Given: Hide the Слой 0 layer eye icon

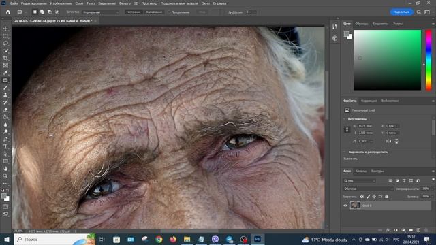Looking at the screenshot, I should pyautogui.click(x=345, y=206).
